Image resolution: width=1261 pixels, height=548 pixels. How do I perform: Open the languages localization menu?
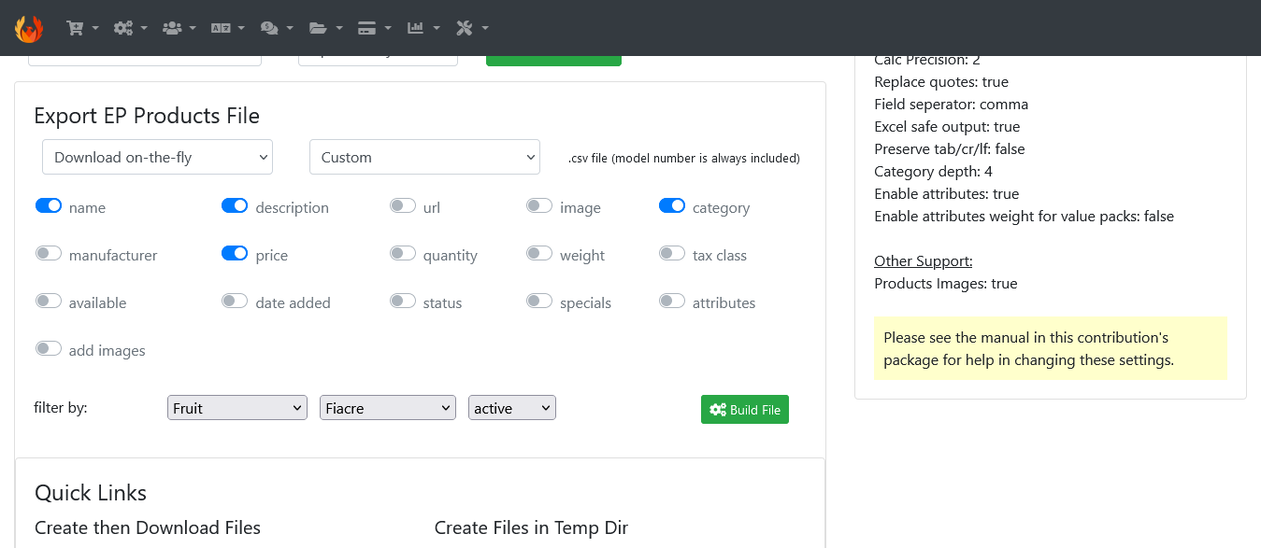point(228,28)
